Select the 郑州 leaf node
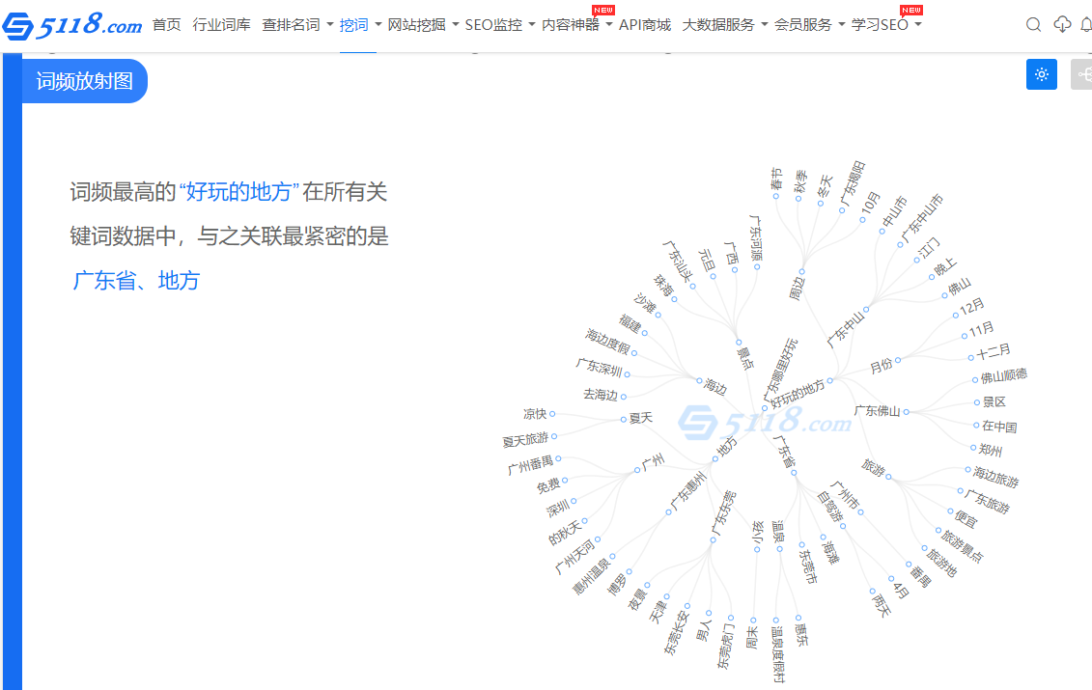 991,450
